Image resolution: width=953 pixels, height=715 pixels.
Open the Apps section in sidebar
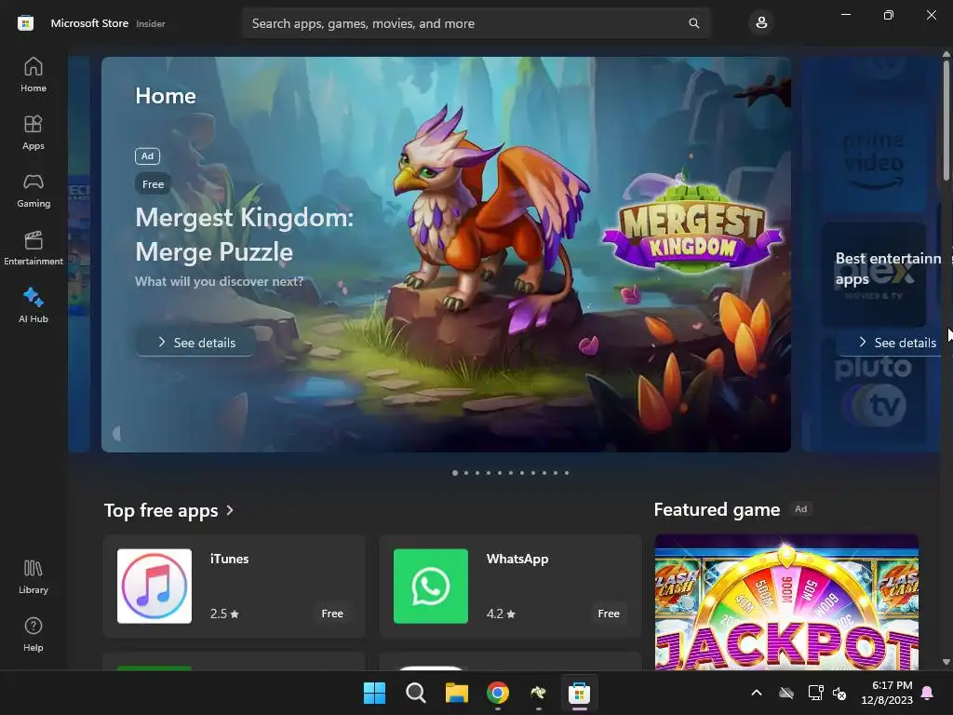[34, 132]
